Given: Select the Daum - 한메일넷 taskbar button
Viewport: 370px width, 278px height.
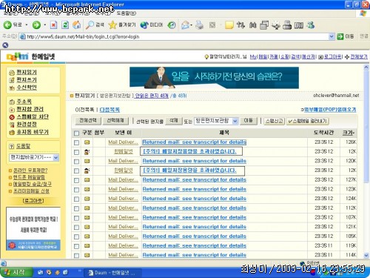Looking at the screenshot, I should (112, 273).
